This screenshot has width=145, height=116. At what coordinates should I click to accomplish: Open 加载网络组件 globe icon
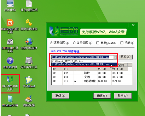(x=29, y=44)
